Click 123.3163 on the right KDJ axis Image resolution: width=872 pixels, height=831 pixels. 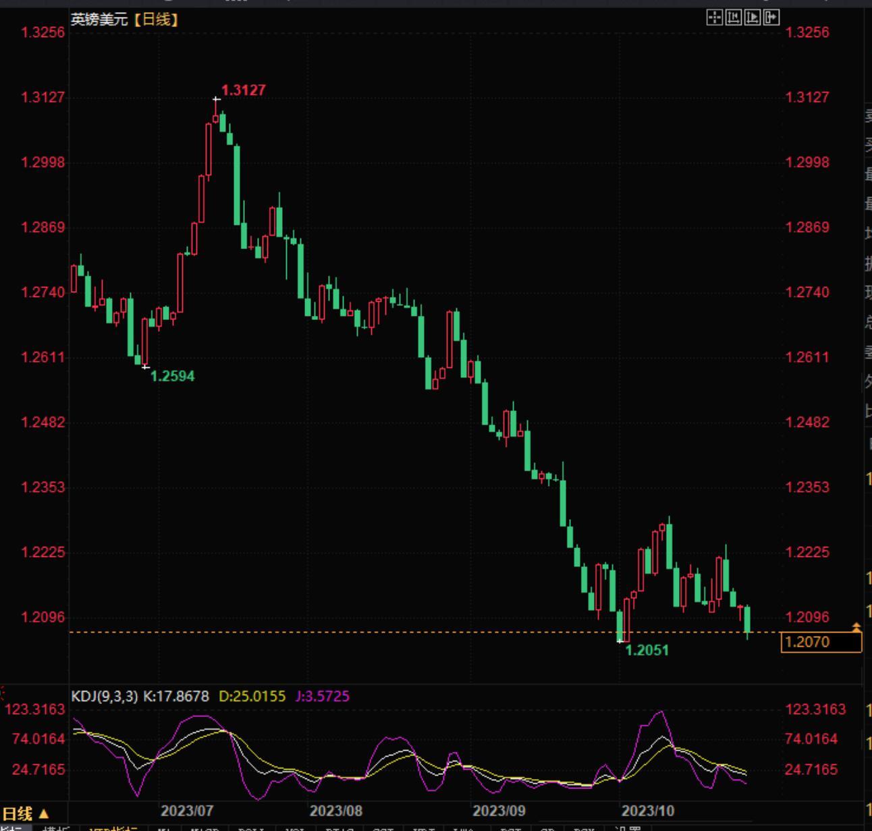[x=815, y=709]
